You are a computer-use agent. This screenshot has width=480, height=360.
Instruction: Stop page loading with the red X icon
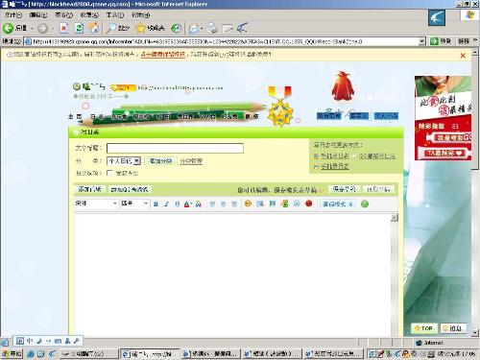point(64,28)
